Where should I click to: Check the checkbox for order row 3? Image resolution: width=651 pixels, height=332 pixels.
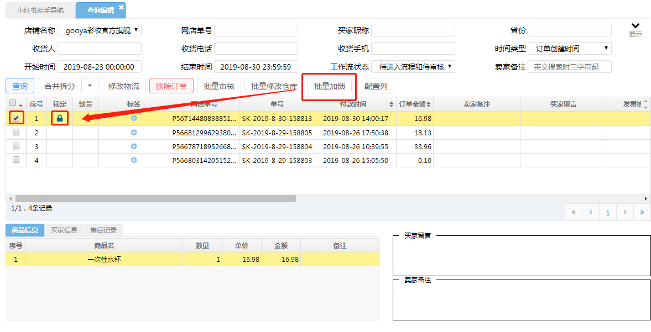tap(16, 146)
